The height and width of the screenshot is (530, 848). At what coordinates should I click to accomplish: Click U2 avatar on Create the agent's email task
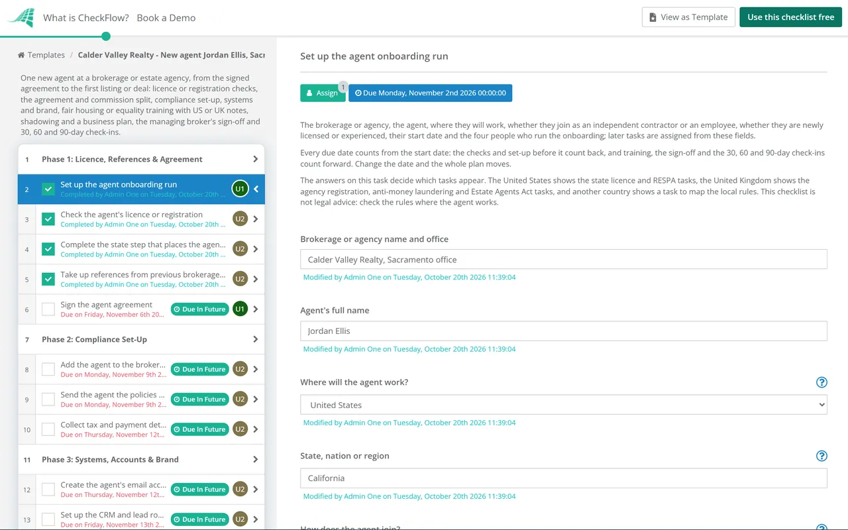(x=240, y=489)
